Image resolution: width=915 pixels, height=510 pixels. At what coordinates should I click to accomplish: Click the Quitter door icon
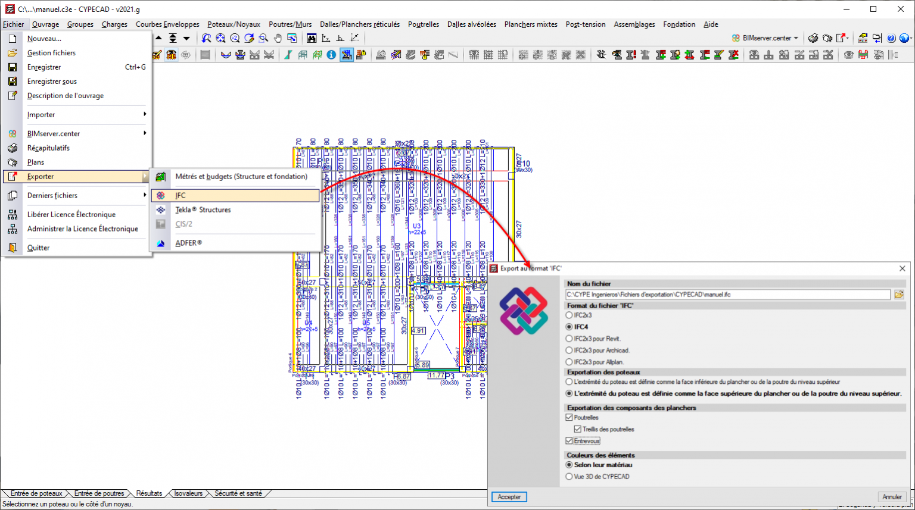click(13, 248)
